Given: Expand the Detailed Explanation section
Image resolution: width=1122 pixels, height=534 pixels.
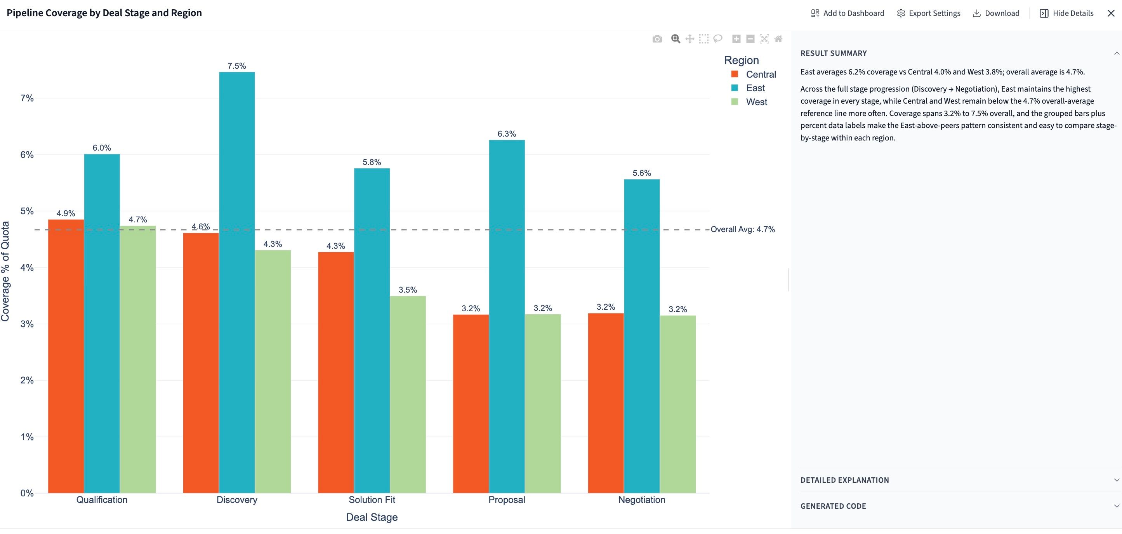Looking at the screenshot, I should (1116, 480).
